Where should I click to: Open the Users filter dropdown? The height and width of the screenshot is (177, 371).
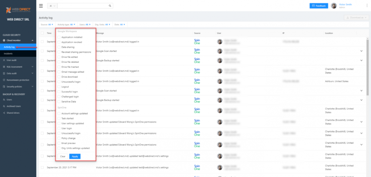pyautogui.click(x=85, y=24)
